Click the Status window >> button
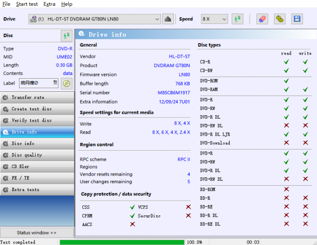 click(x=37, y=233)
